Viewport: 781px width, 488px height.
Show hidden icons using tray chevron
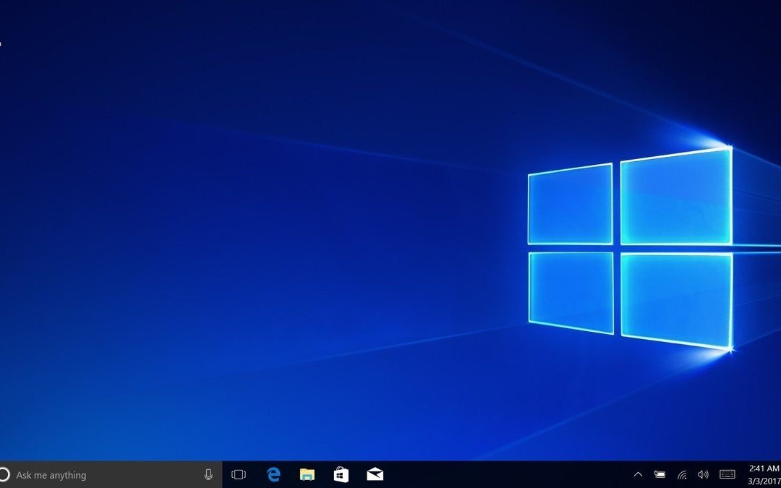click(638, 474)
